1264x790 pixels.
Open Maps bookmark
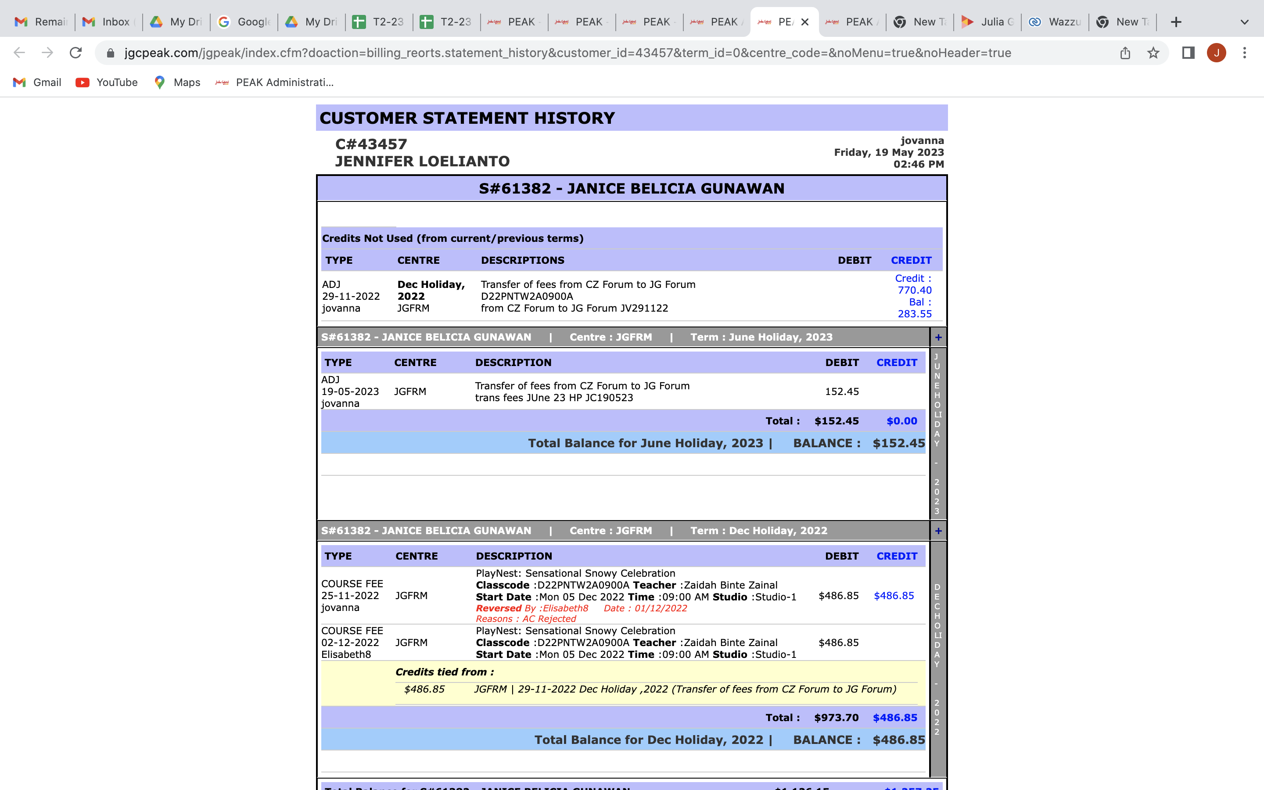point(177,83)
